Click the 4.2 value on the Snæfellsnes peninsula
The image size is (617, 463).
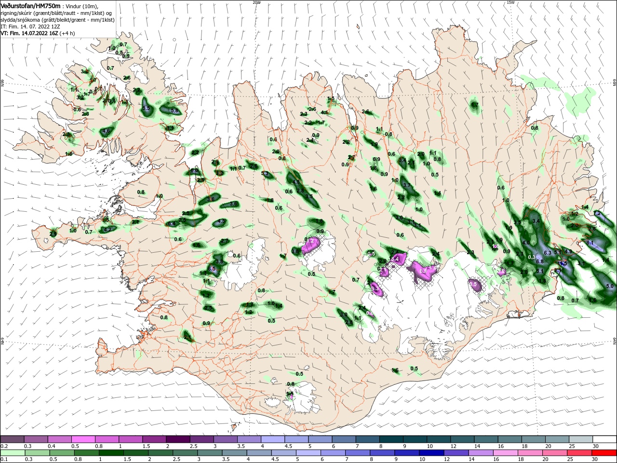pos(107,230)
